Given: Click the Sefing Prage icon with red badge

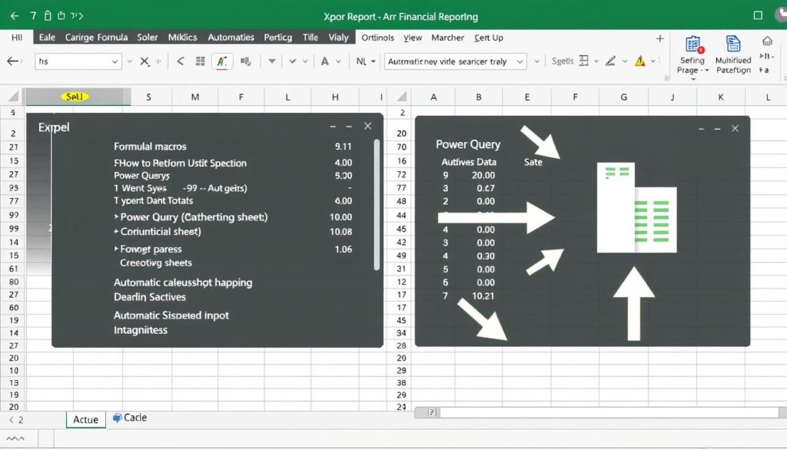Looking at the screenshot, I should coord(692,48).
